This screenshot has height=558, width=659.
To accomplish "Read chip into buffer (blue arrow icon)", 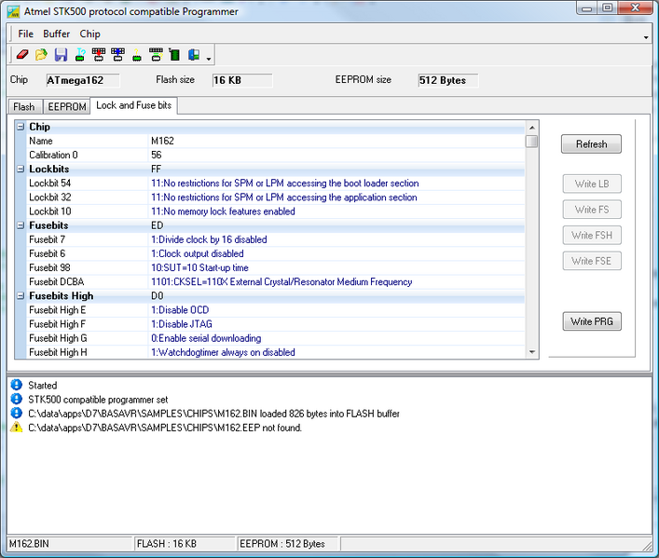I will click(117, 55).
